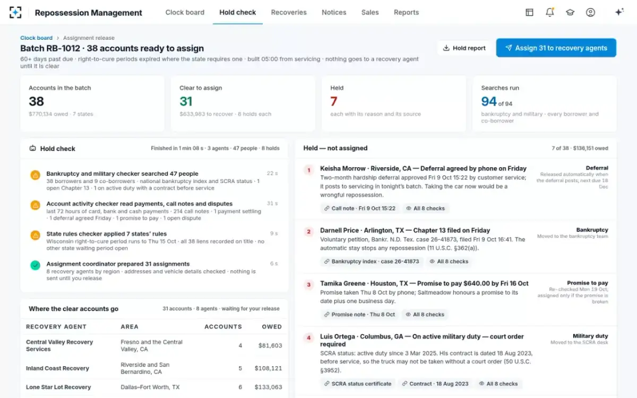Show All 8 checks for Keisha Morrow
The width and height of the screenshot is (637, 398).
(x=425, y=209)
